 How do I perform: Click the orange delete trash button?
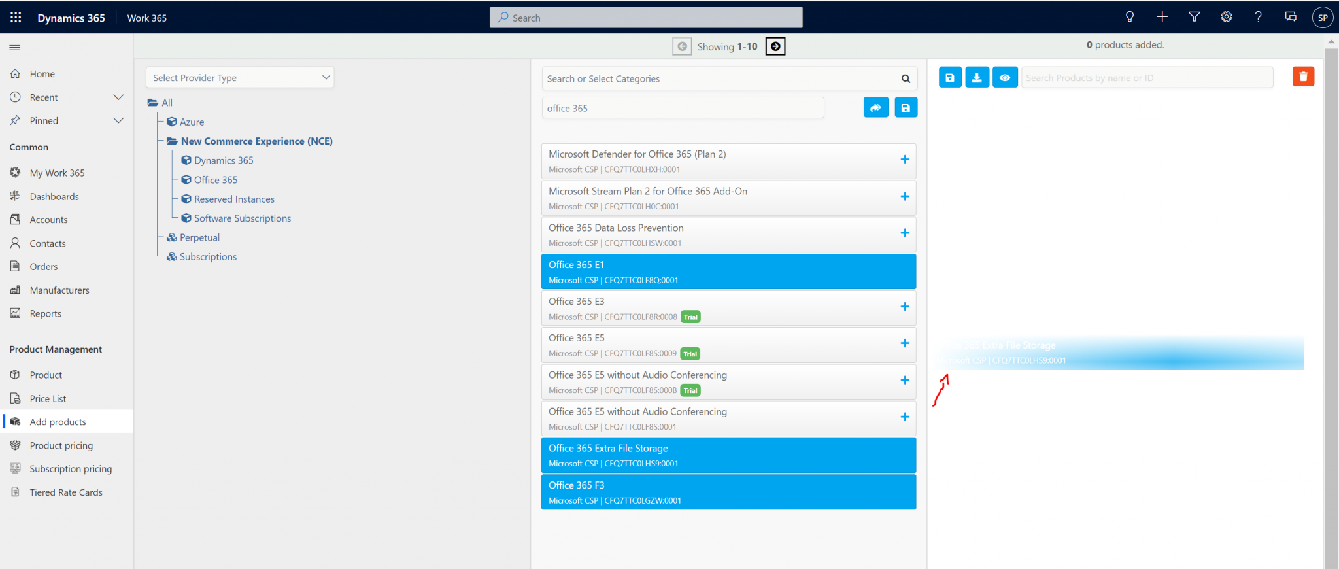tap(1303, 77)
